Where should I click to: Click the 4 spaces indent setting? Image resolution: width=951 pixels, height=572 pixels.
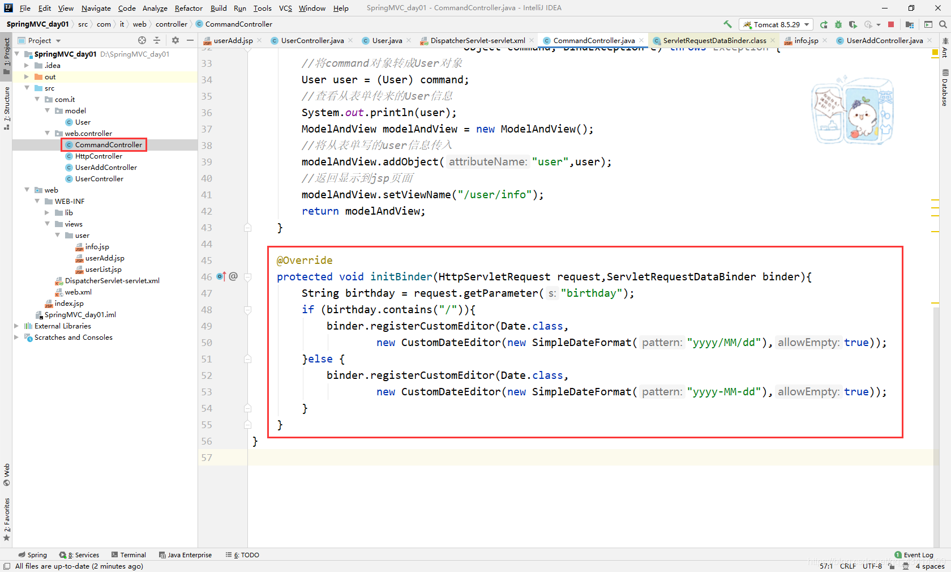coord(929,566)
